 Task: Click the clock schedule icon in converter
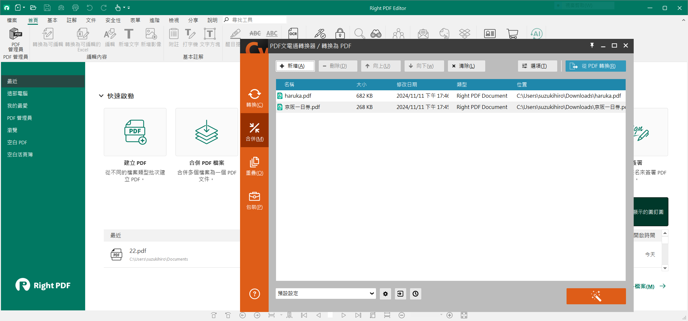coord(415,294)
